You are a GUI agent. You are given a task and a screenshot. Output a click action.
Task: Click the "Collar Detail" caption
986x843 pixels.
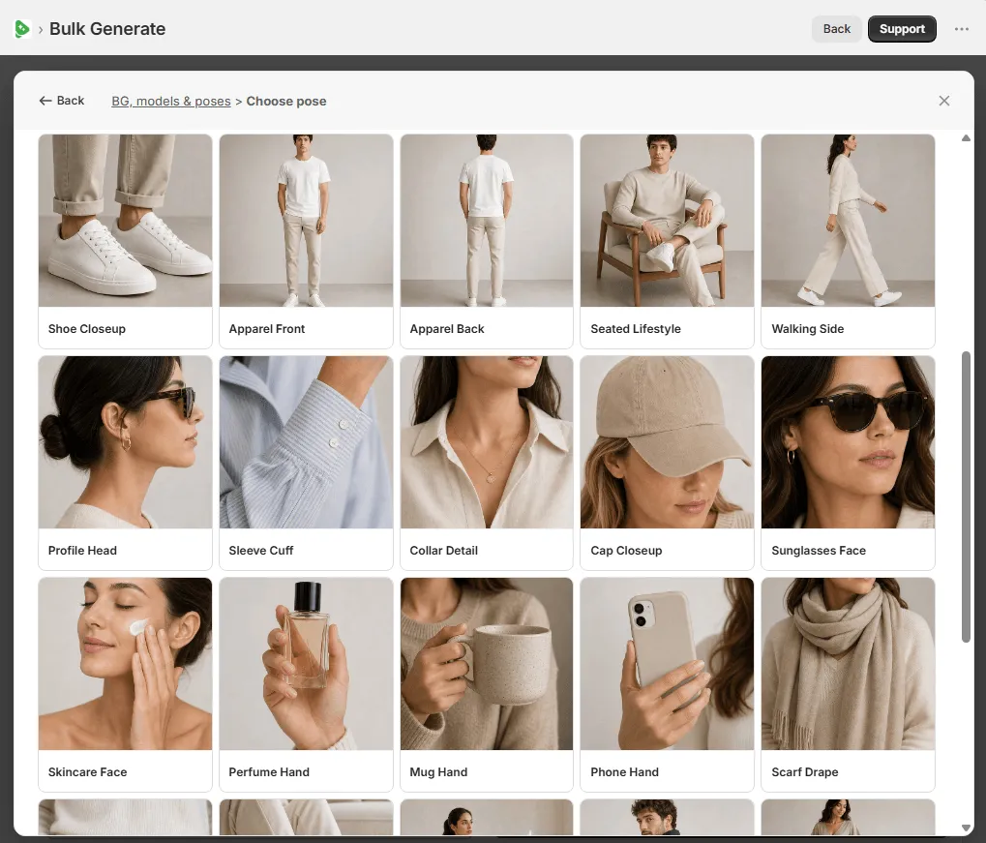coord(443,550)
